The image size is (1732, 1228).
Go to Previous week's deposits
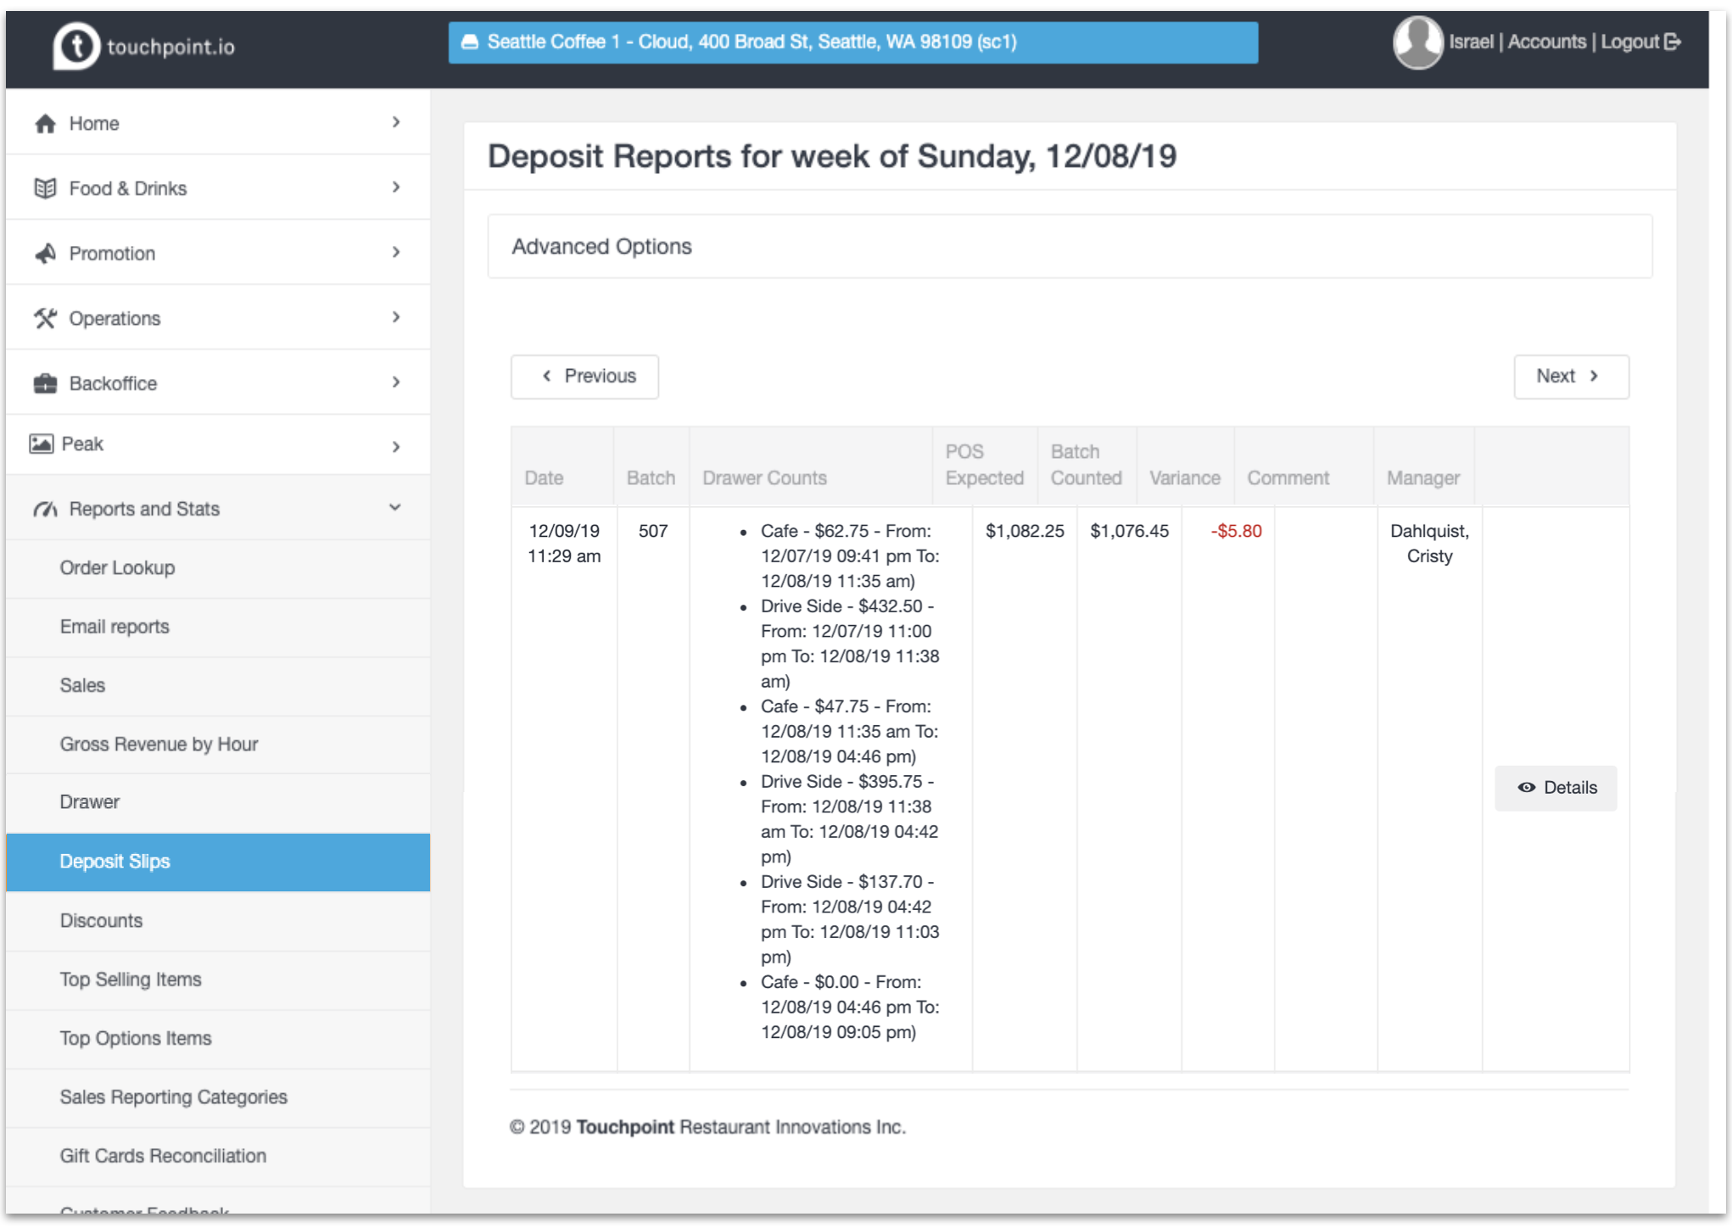pos(585,377)
